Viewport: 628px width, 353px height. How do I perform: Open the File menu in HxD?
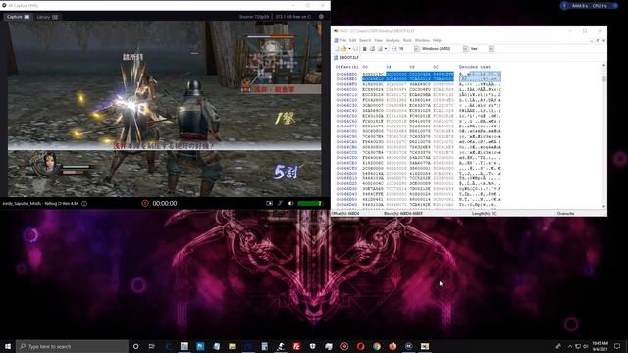pyautogui.click(x=342, y=40)
